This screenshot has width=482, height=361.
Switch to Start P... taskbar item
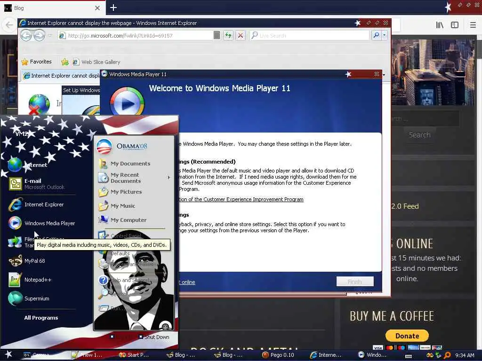click(134, 355)
